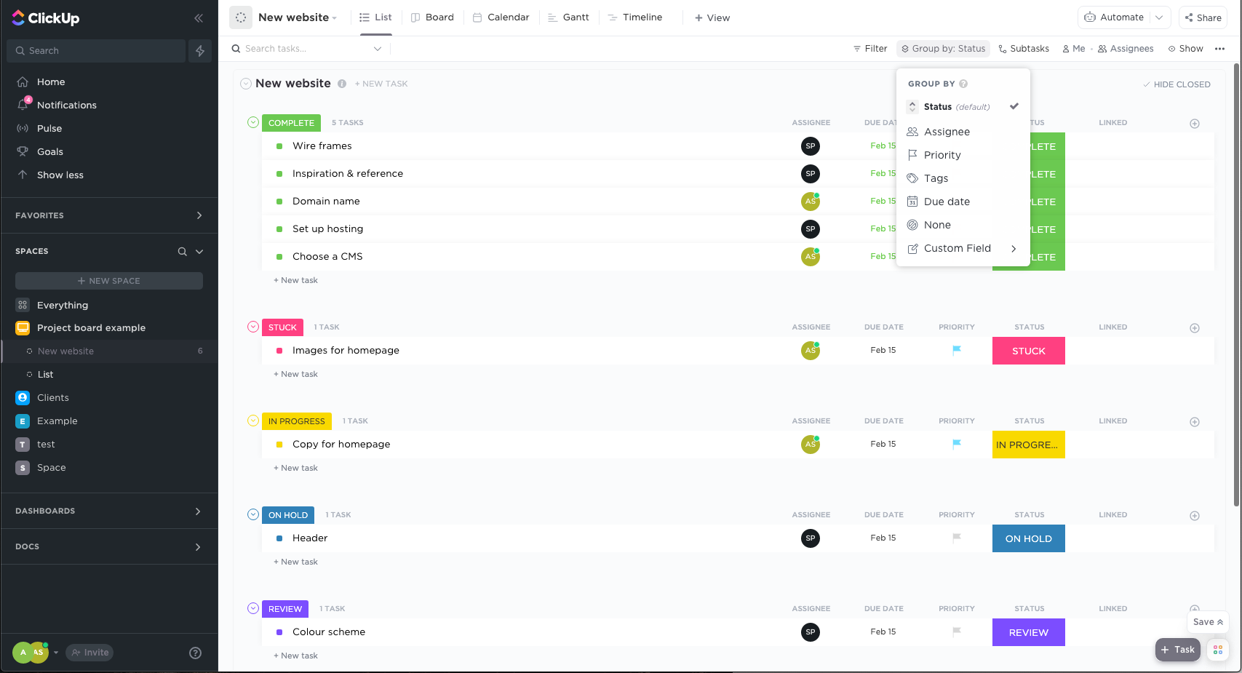1242x673 pixels.
Task: Expand the Favorites section
Action: pos(199,215)
